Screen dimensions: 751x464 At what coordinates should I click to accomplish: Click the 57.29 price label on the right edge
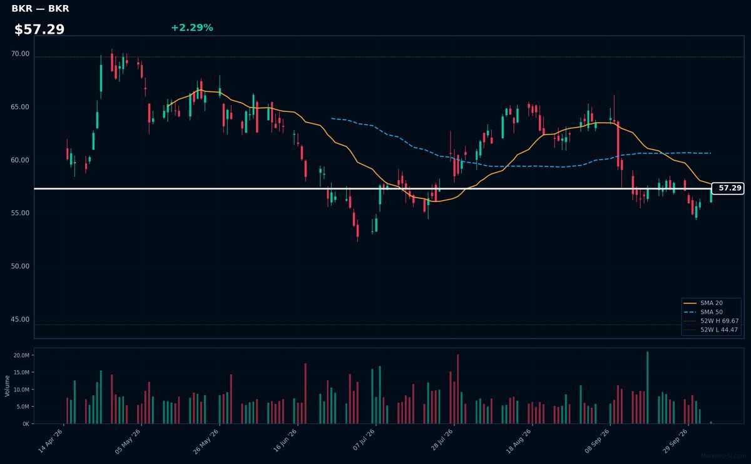[x=728, y=188]
